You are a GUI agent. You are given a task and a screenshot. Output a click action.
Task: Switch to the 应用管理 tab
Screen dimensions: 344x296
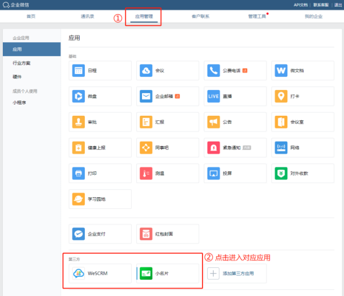click(144, 17)
